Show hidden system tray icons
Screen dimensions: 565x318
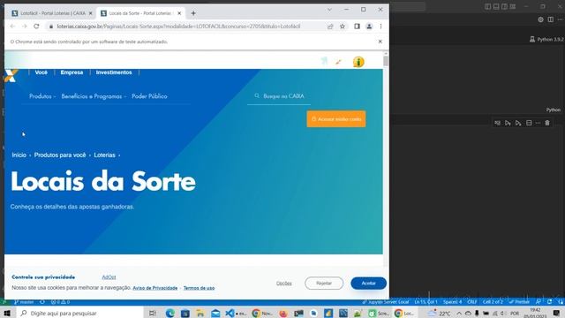click(x=459, y=314)
